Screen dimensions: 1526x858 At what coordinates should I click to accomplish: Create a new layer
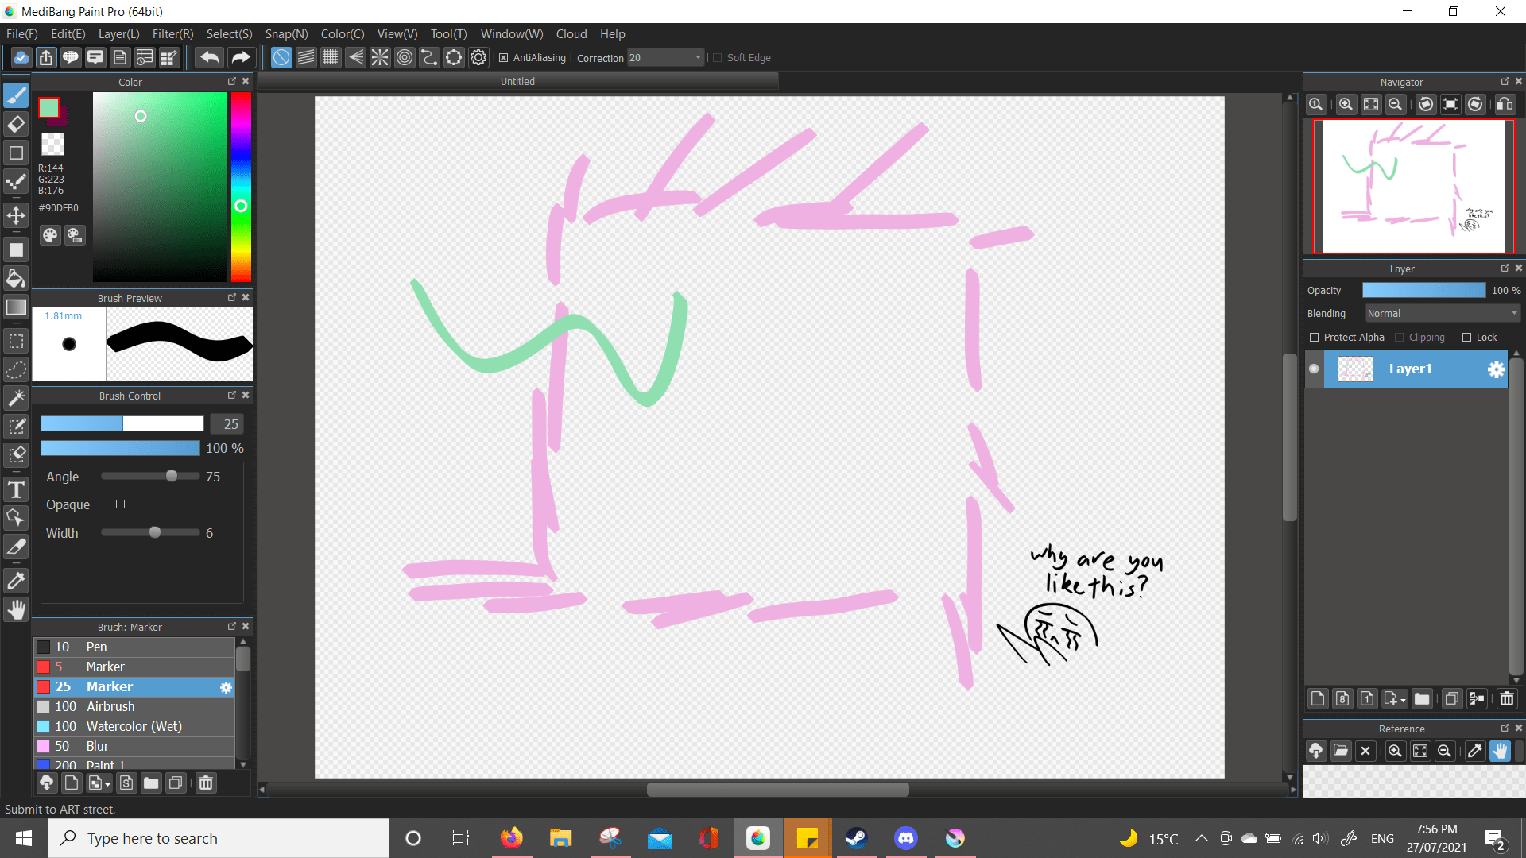pyautogui.click(x=1317, y=699)
